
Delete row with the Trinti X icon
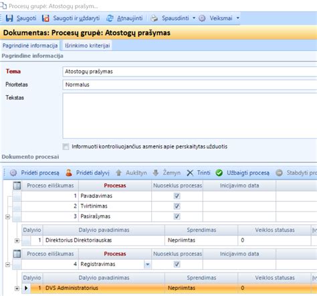(190, 173)
